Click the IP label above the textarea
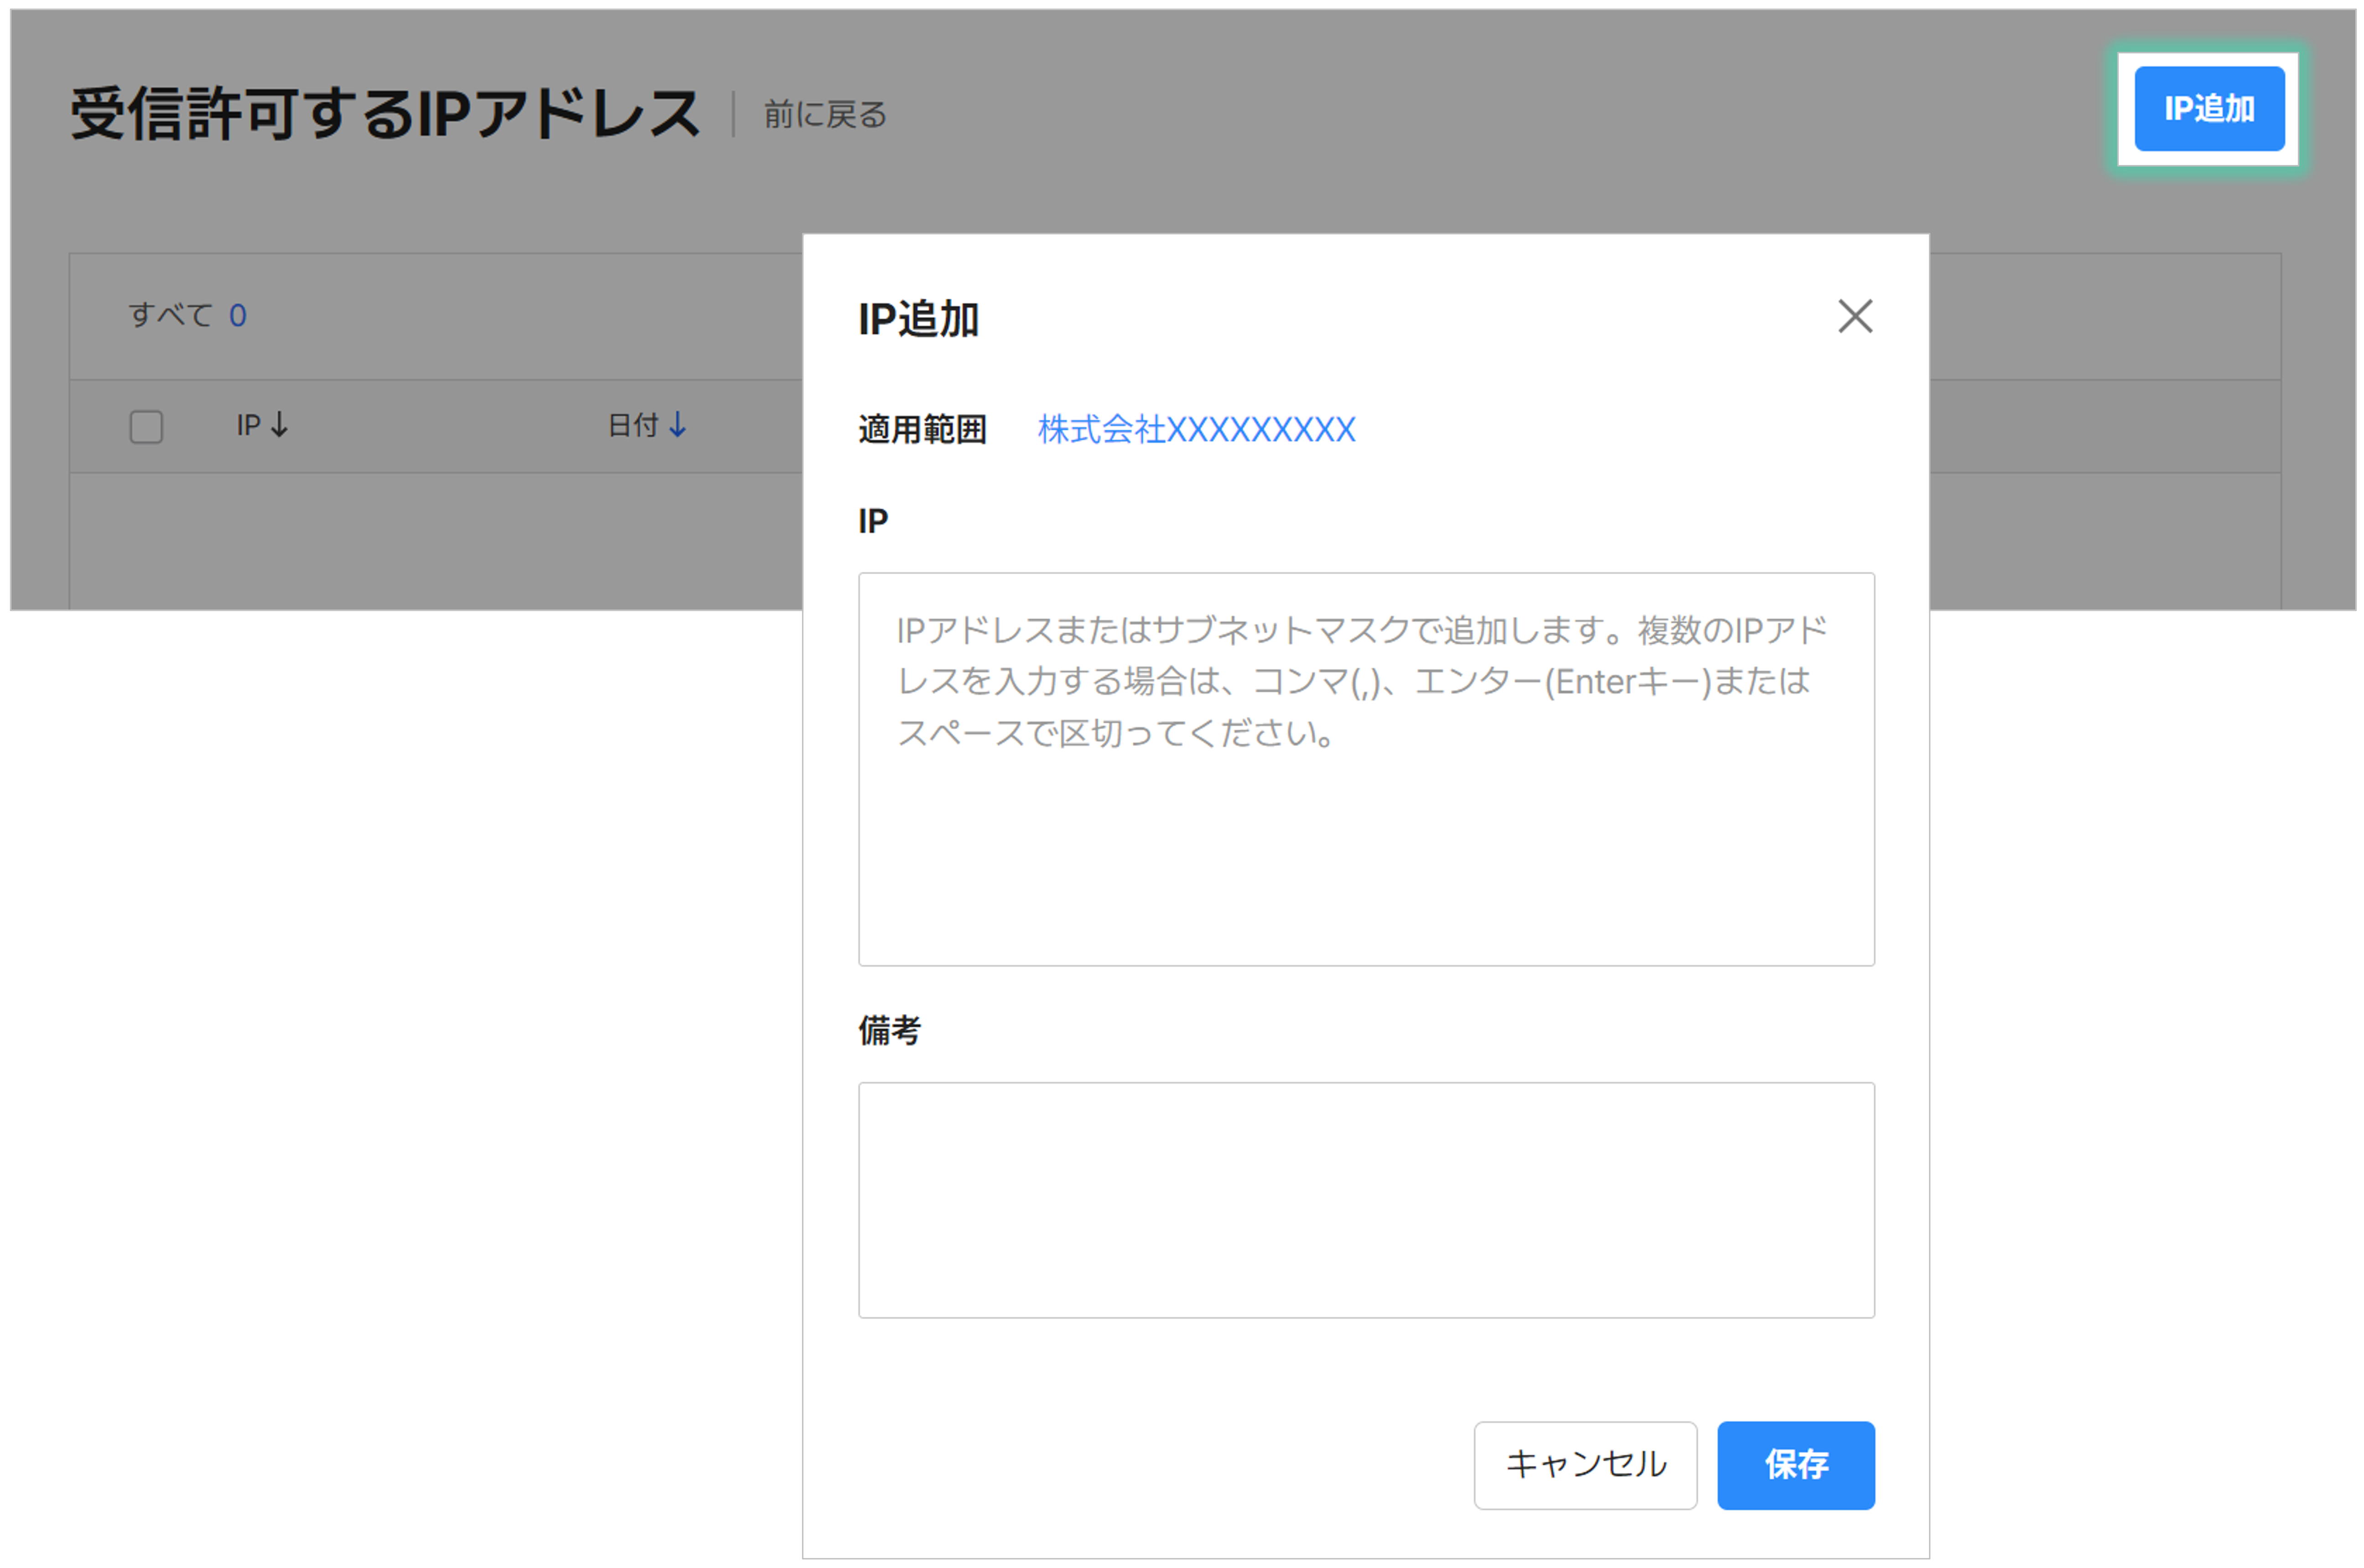This screenshot has height=1568, width=2364. point(872,521)
